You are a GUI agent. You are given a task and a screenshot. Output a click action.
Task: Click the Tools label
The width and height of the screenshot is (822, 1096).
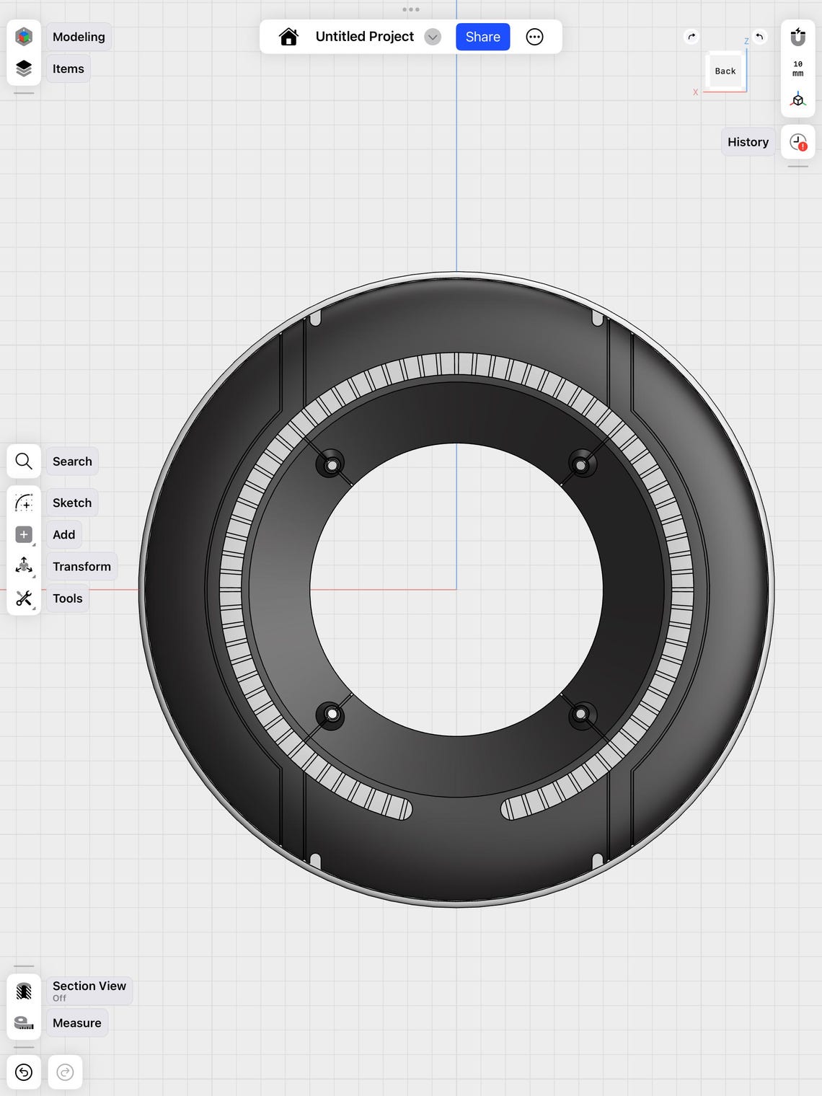pyautogui.click(x=68, y=598)
